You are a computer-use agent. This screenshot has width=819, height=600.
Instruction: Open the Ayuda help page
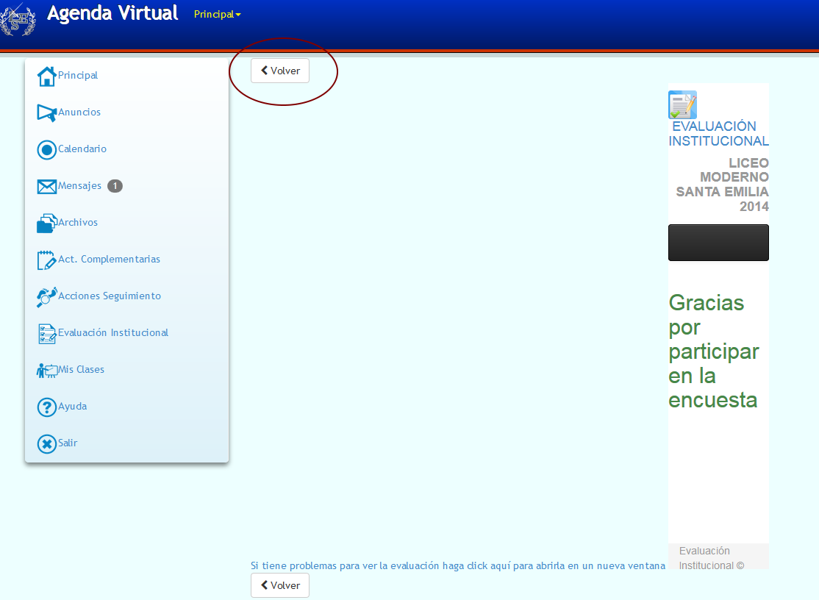(73, 406)
